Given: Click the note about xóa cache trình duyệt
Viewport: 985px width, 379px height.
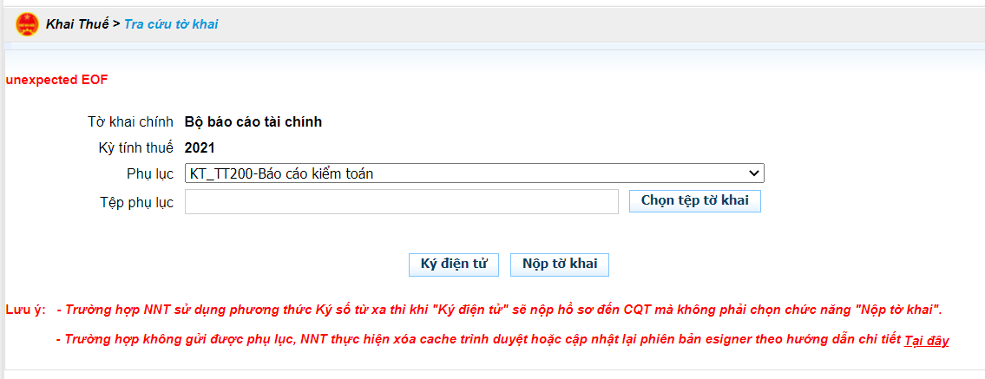Looking at the screenshot, I should point(477,341).
